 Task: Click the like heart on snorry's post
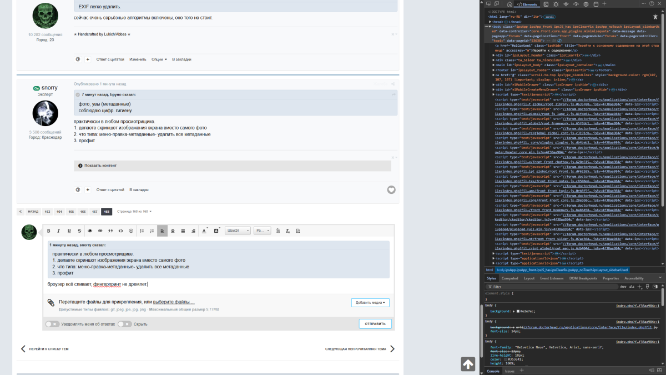click(x=391, y=189)
